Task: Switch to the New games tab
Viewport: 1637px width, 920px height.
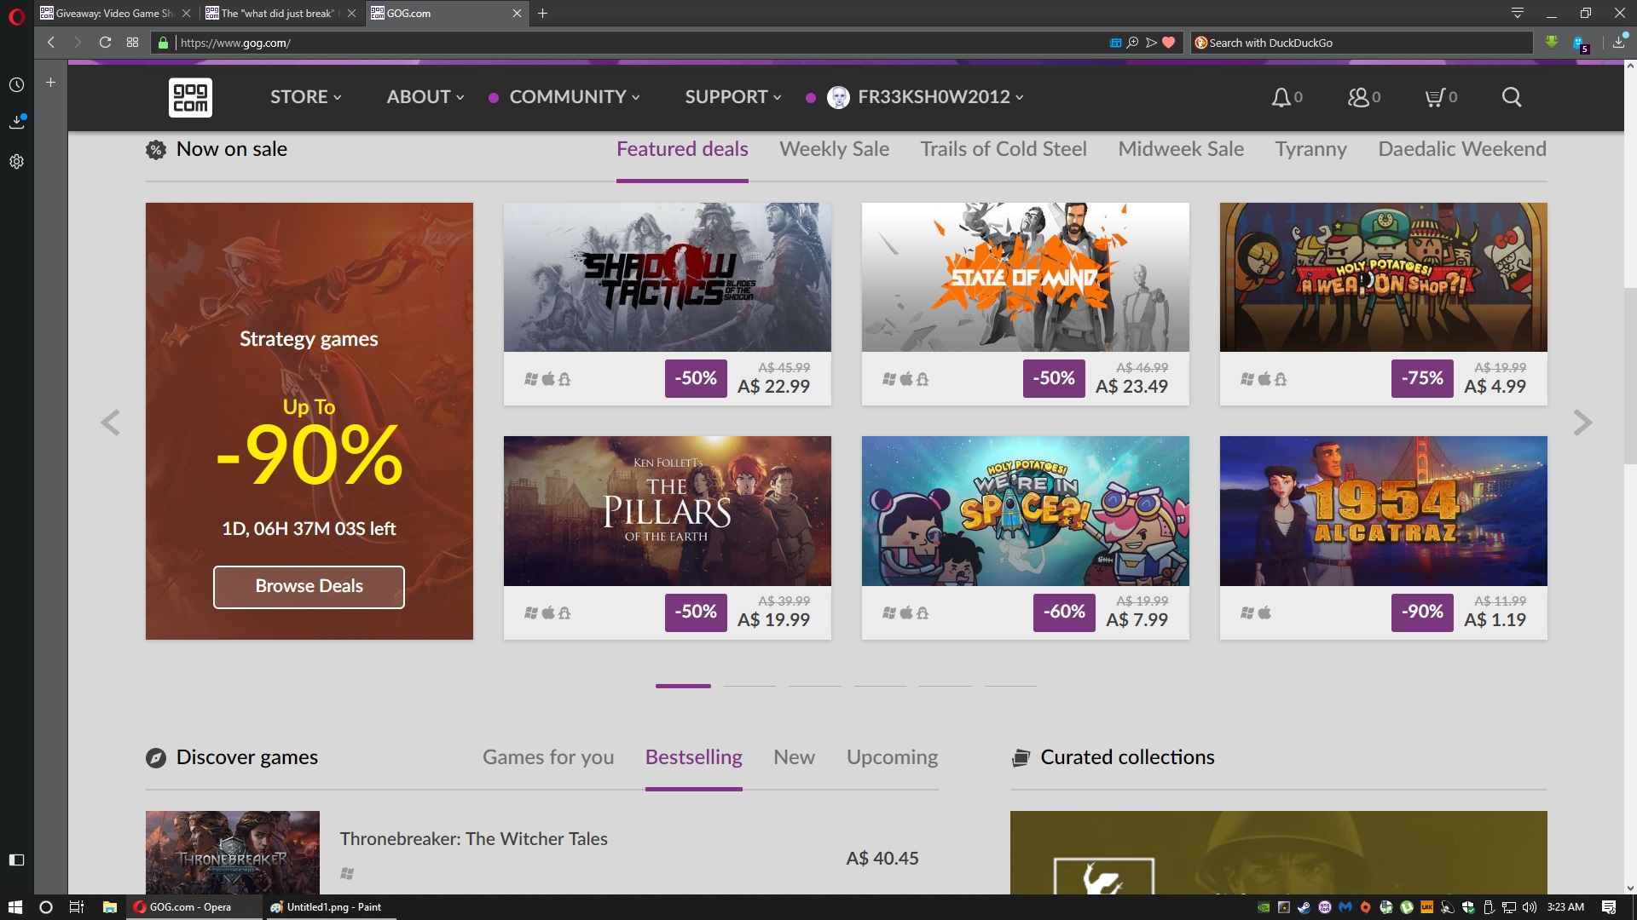Action: coord(794,757)
